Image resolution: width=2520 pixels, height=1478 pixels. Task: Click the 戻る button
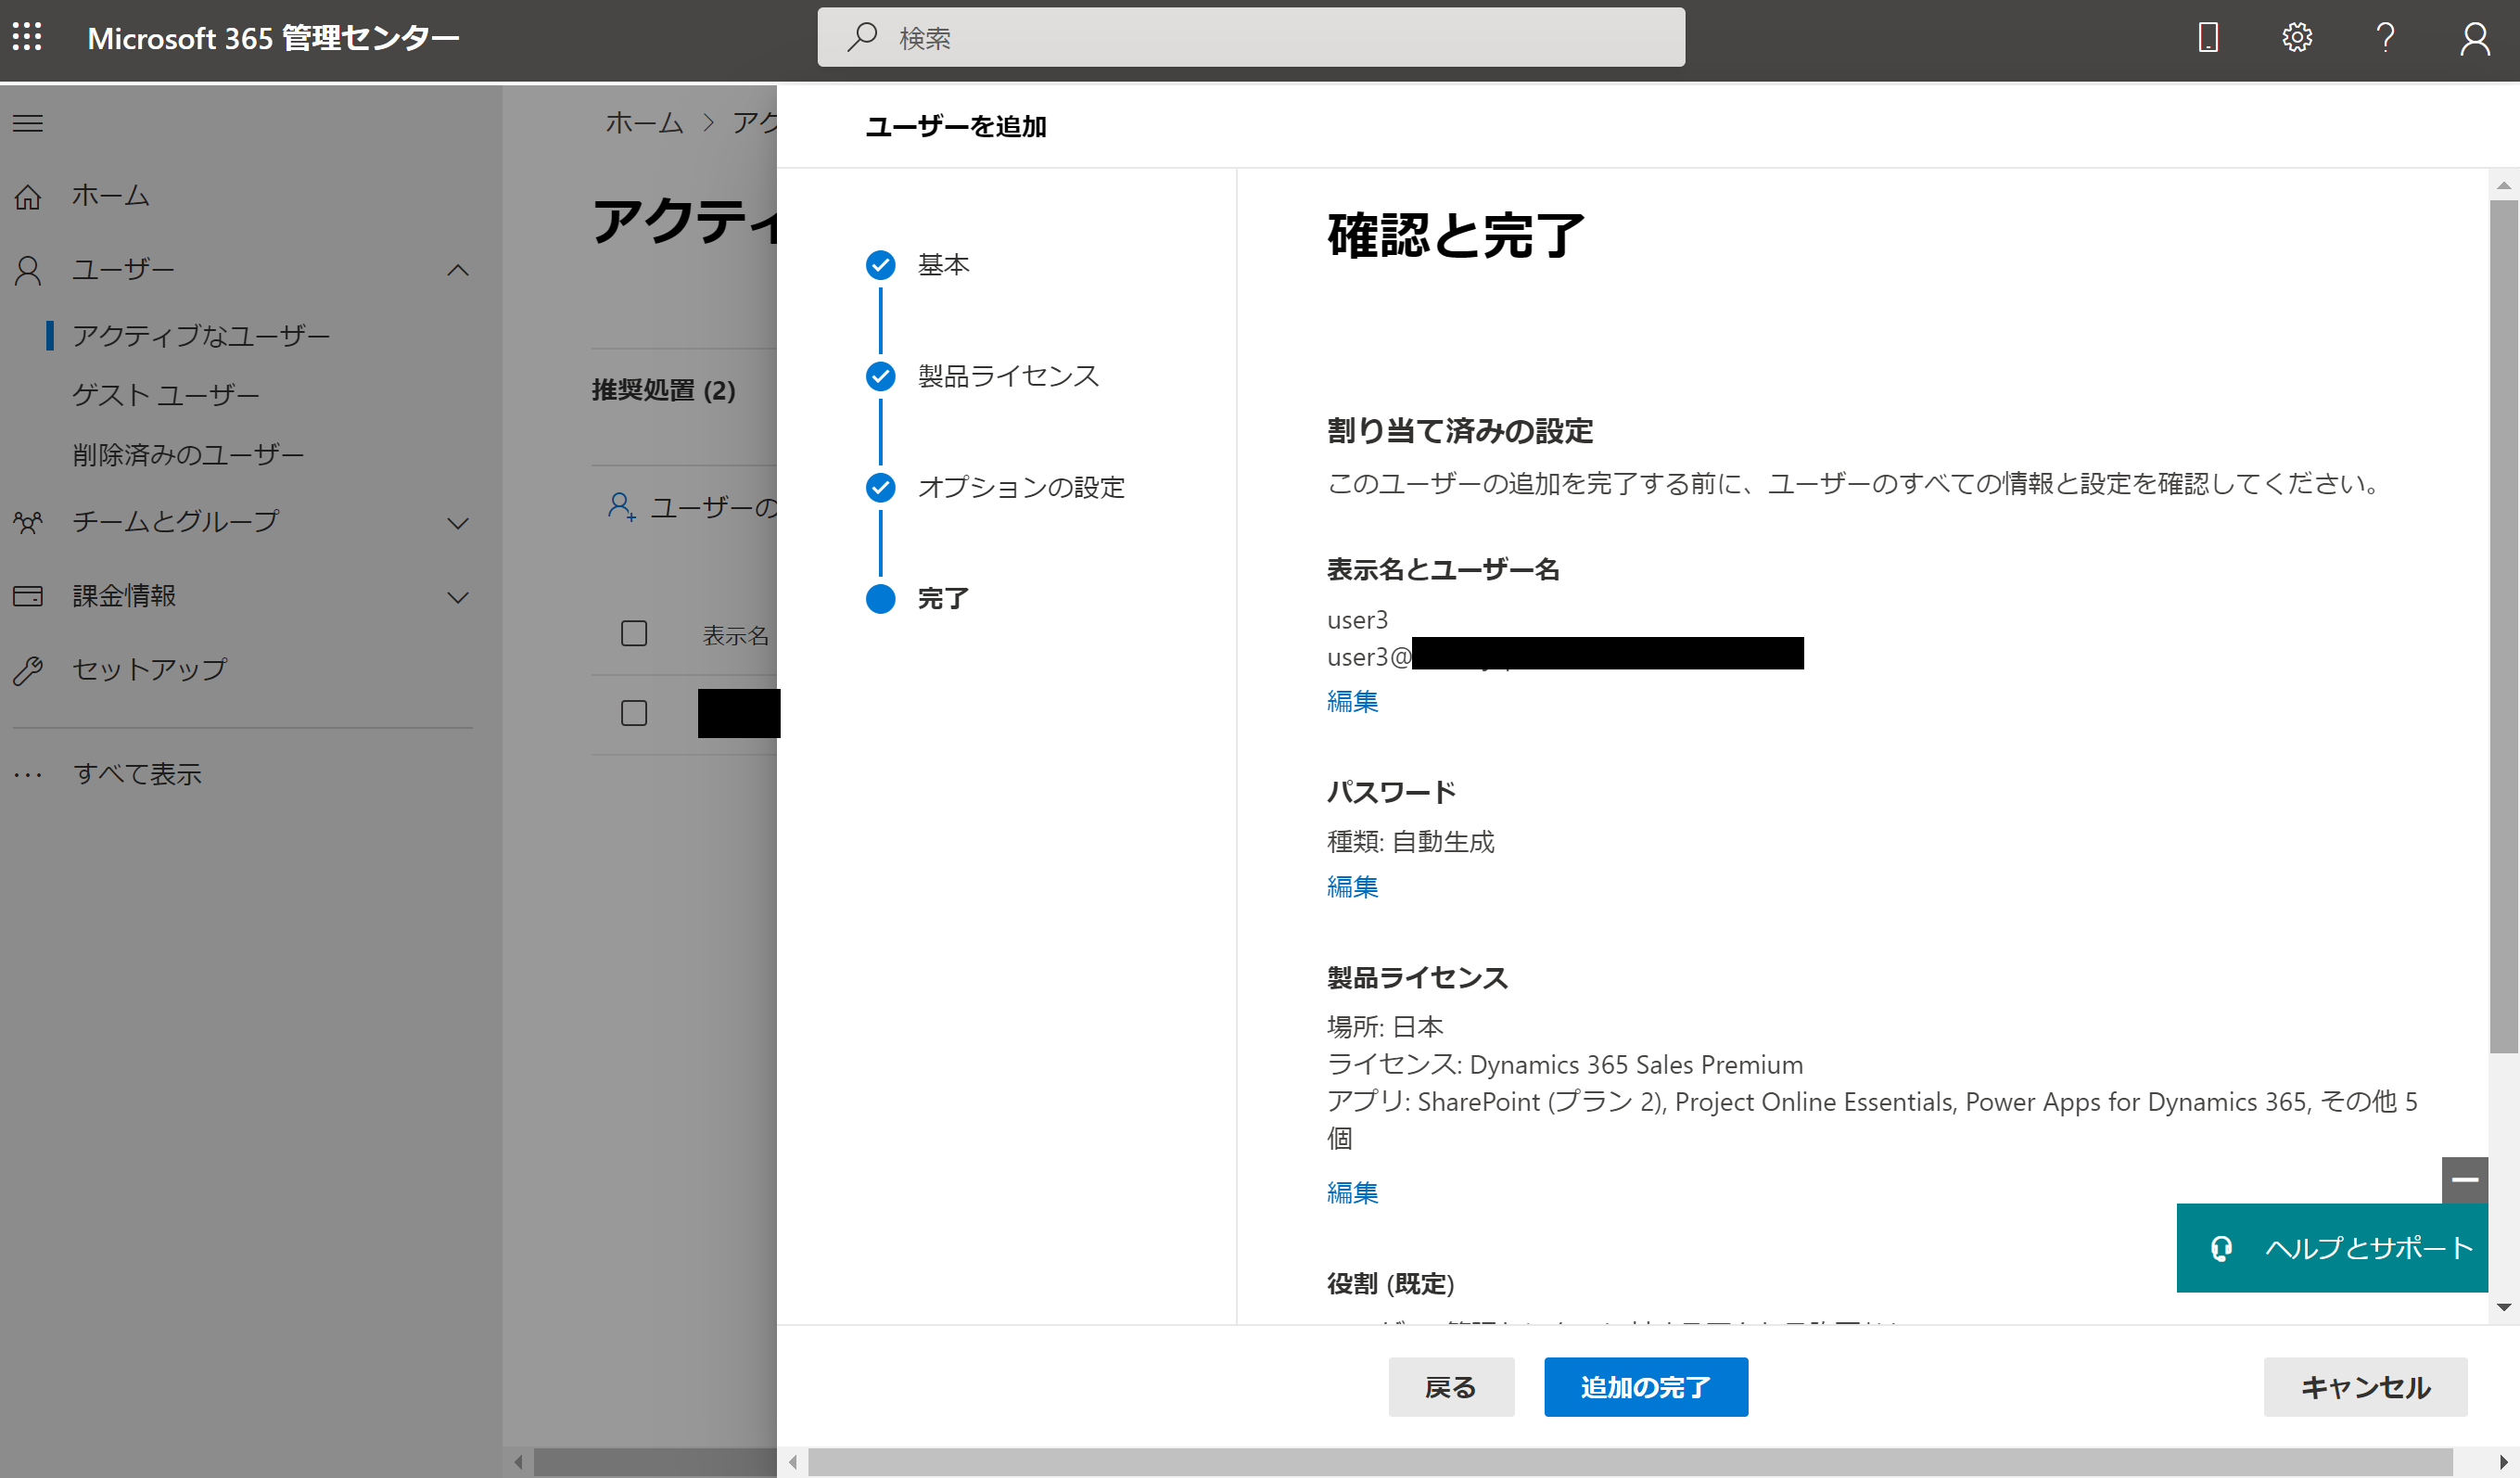1451,1387
